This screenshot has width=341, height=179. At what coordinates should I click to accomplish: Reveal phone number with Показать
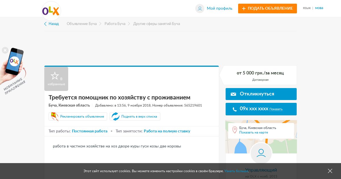[x=276, y=109]
